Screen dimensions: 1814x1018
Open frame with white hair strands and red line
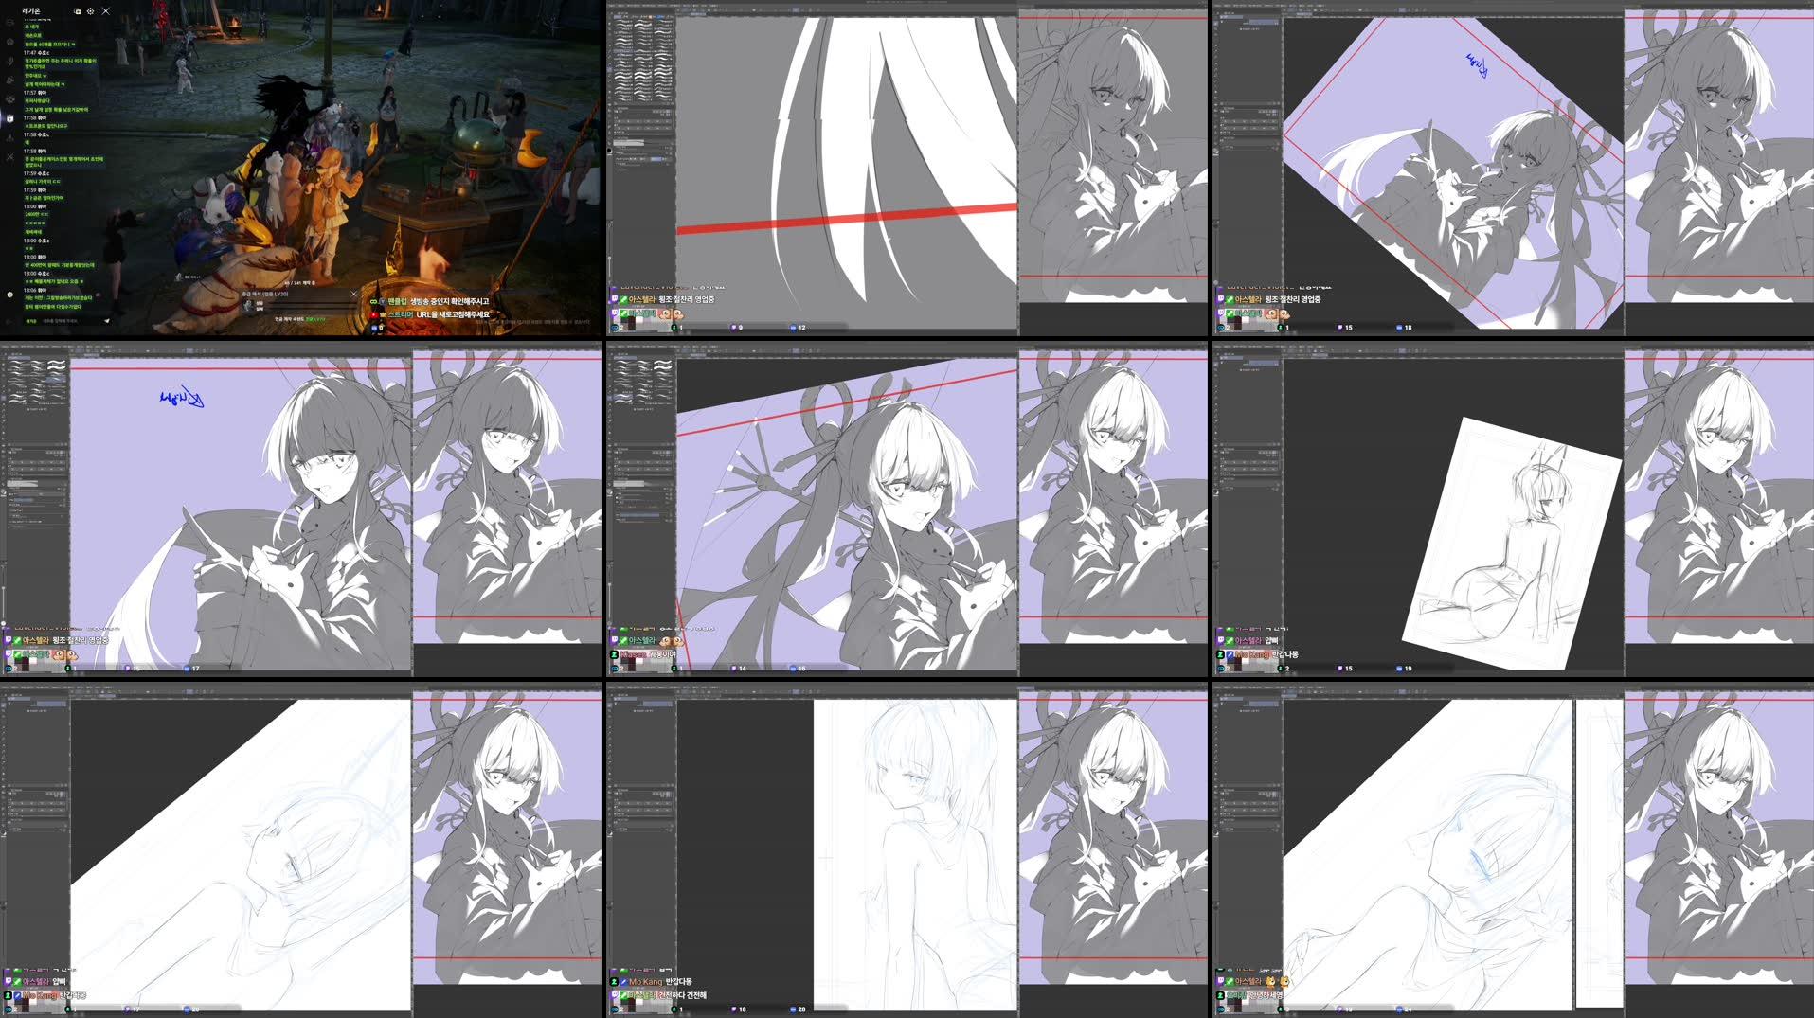(907, 169)
